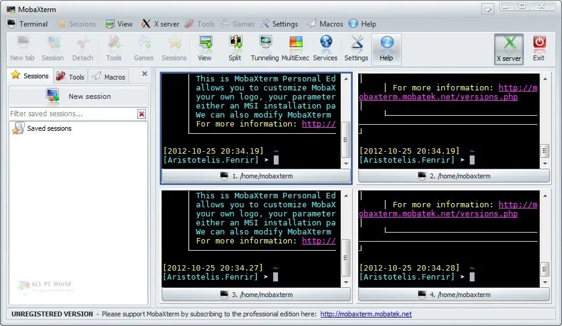Click the Detach toolbar icon
Screen dimensions: 562x326
(x=83, y=49)
